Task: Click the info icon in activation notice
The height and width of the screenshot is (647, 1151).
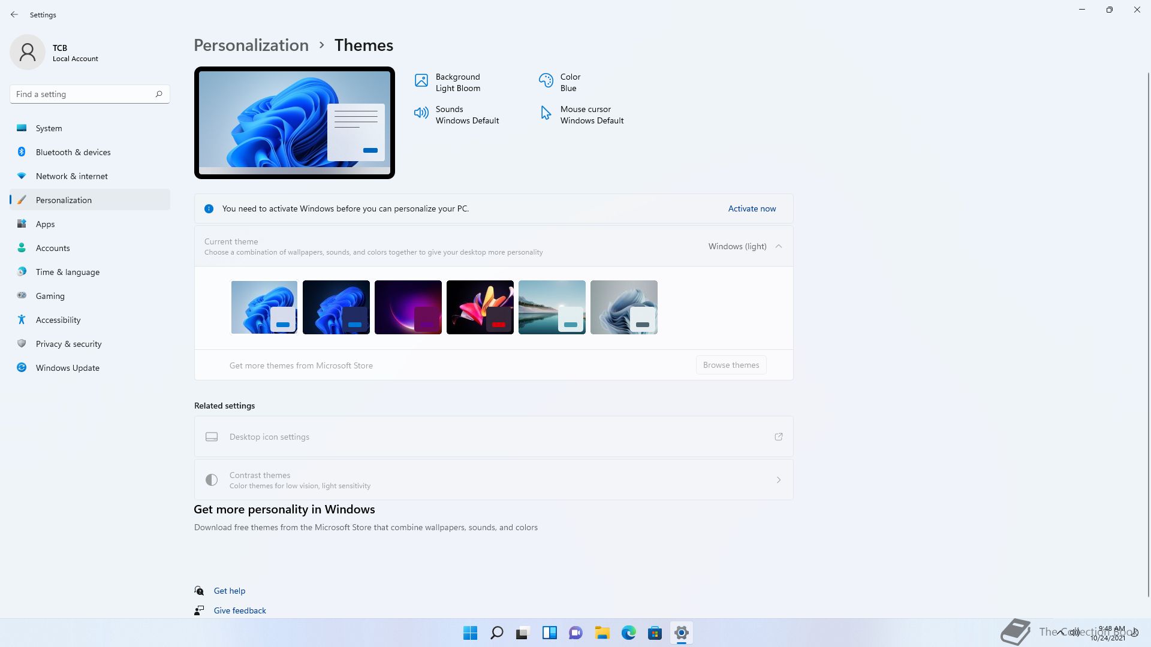Action: click(209, 209)
